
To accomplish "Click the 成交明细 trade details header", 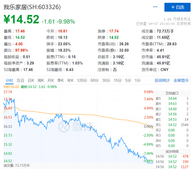I will pyautogui.click(x=172, y=152).
